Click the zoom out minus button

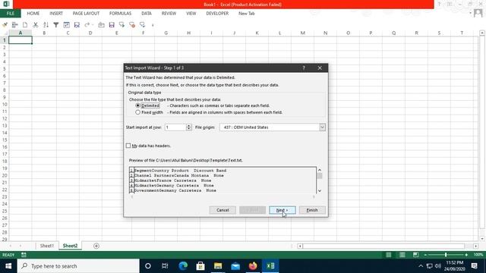tap(425, 255)
